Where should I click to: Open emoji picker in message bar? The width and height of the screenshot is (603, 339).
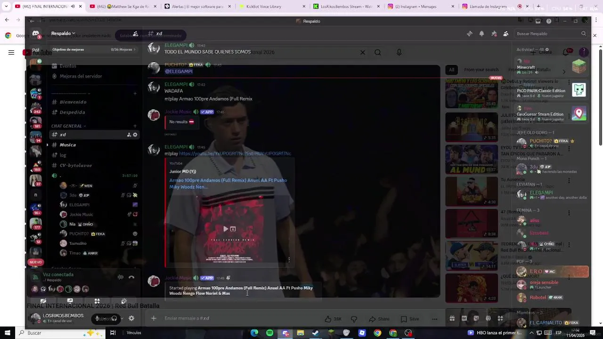pyautogui.click(x=488, y=318)
